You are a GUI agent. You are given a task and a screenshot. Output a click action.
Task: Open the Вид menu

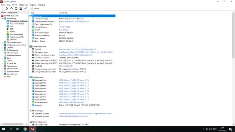tap(9, 5)
